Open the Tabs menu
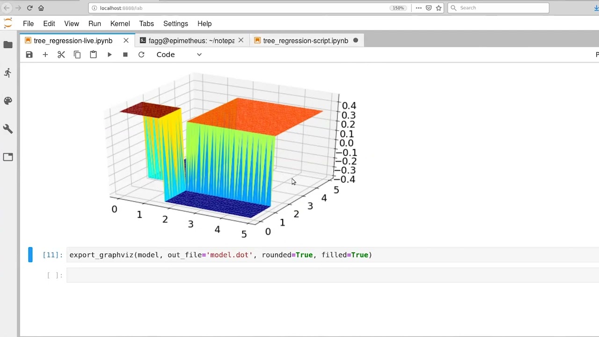 point(146,23)
